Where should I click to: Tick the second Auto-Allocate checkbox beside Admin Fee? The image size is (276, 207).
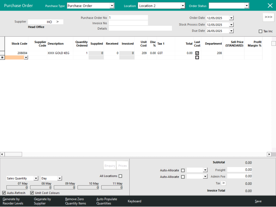(183, 177)
